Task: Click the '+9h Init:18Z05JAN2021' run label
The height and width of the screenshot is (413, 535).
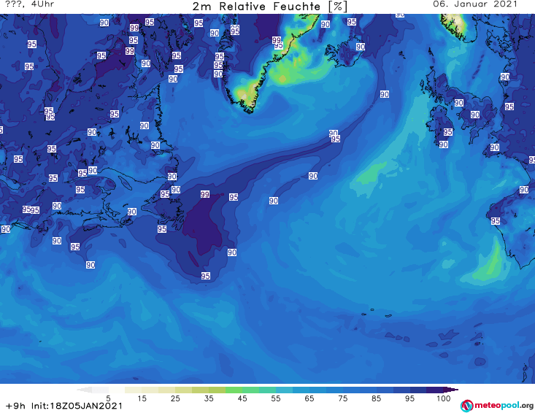Action: [x=63, y=406]
